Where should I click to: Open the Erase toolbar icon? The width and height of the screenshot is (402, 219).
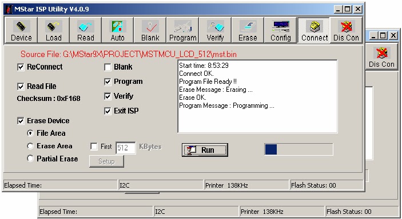pyautogui.click(x=248, y=30)
